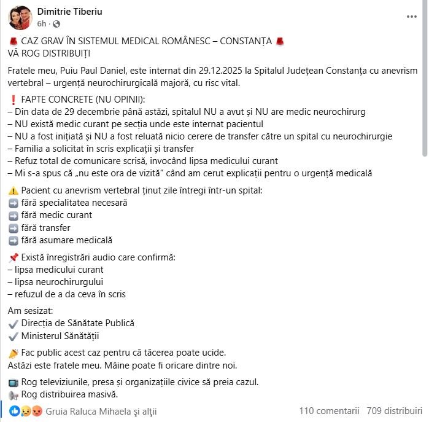The height and width of the screenshot is (422, 429).
Task: Click the blue Like reaction icon
Action: [x=15, y=410]
